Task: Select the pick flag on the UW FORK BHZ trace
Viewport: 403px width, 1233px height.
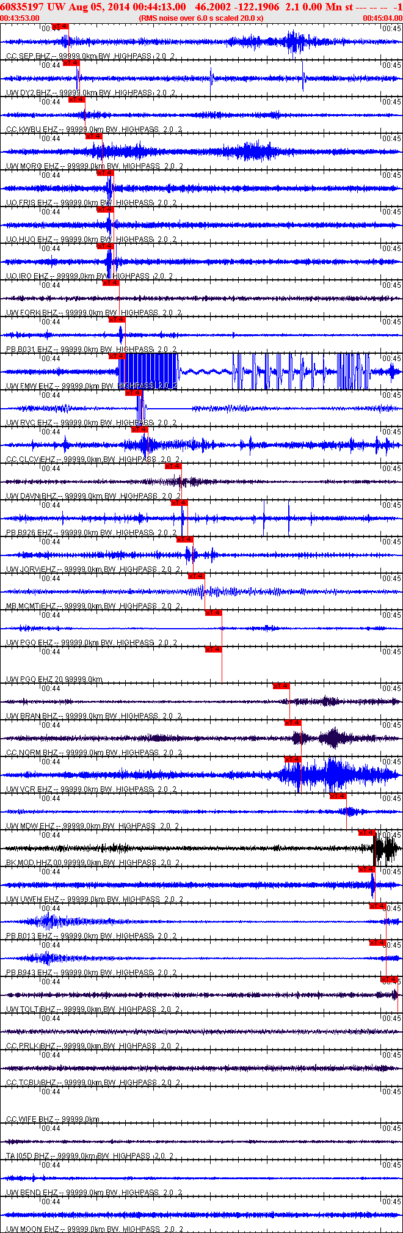Action: coord(111,283)
